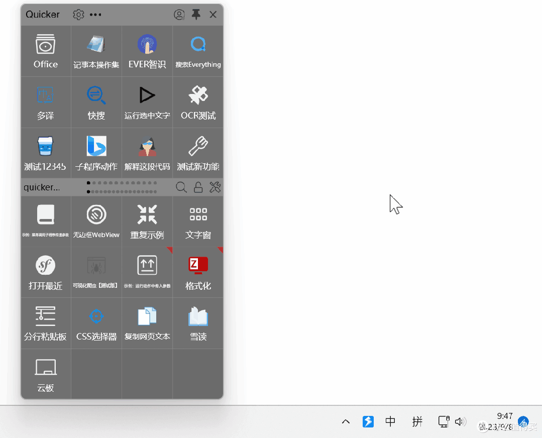Open the three-dot more menu in Quicker
Screen dimensions: 542x438
click(95, 15)
